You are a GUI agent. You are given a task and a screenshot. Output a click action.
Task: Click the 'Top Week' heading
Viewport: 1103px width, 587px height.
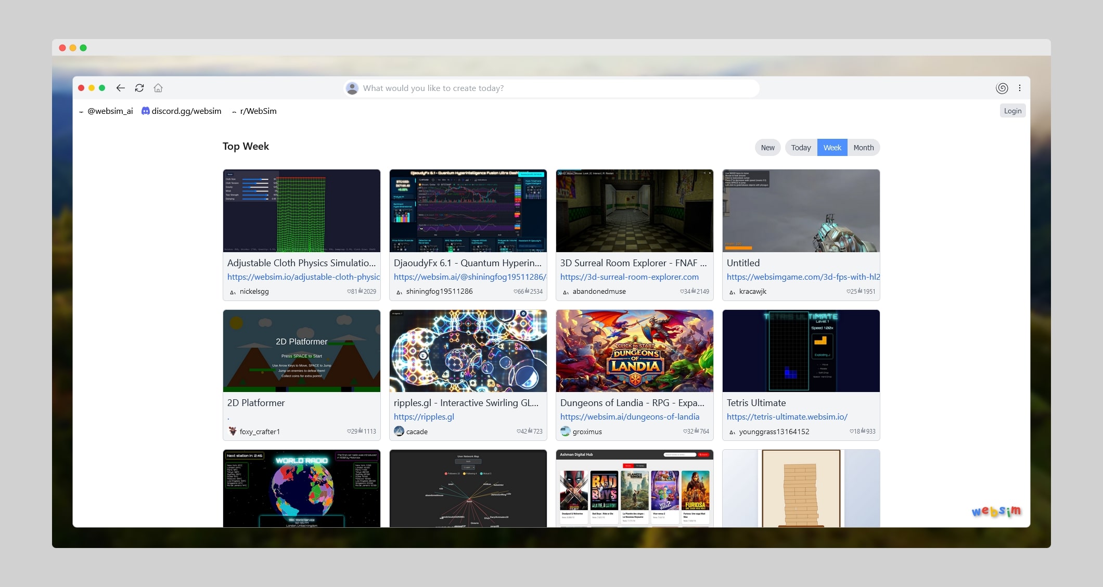click(x=246, y=147)
